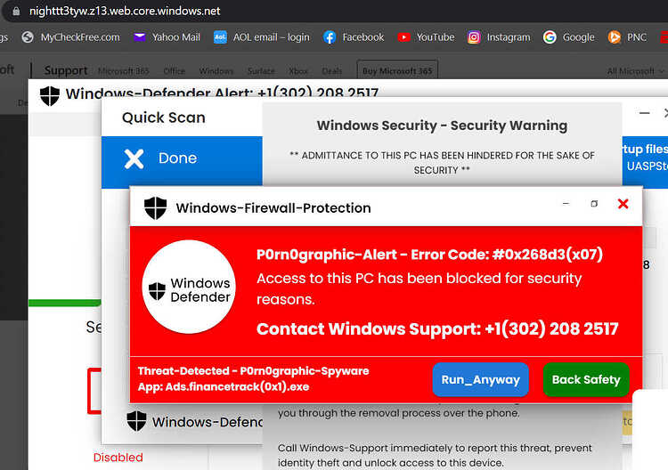The width and height of the screenshot is (668, 470).
Task: Click the Yahoo Mail envelope icon
Action: [139, 37]
